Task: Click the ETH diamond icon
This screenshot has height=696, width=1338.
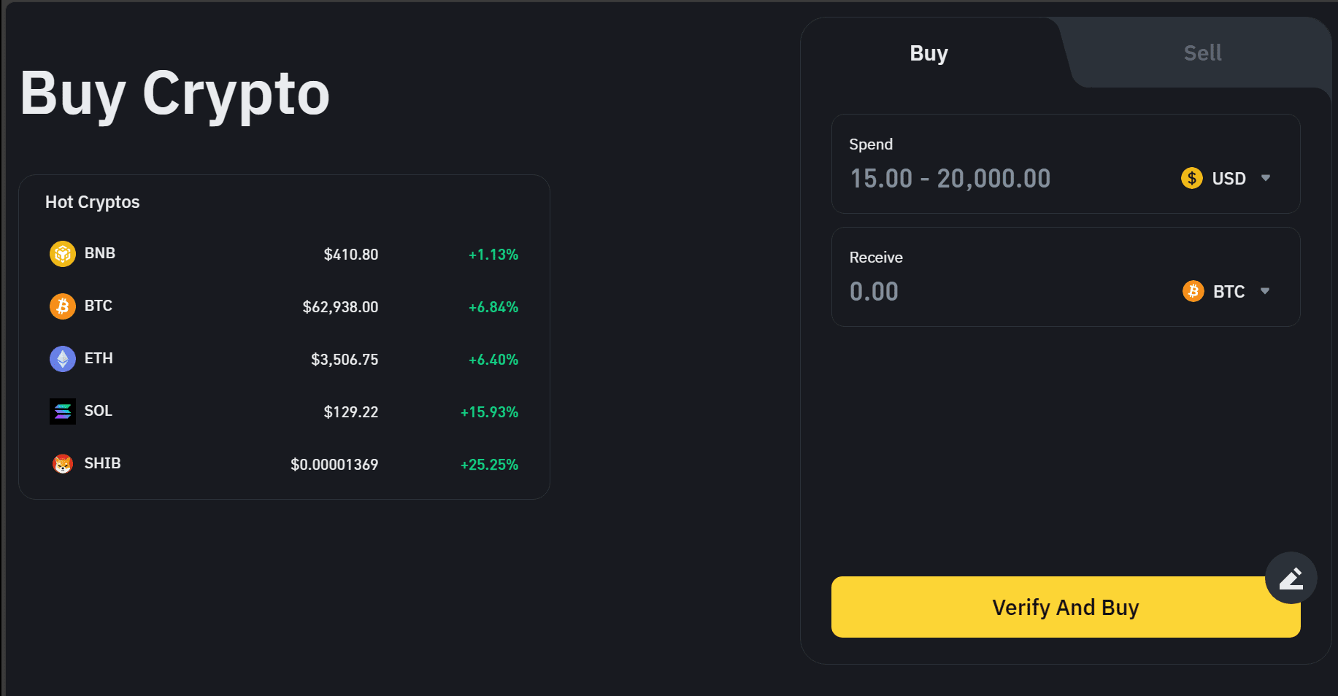Action: pyautogui.click(x=63, y=359)
